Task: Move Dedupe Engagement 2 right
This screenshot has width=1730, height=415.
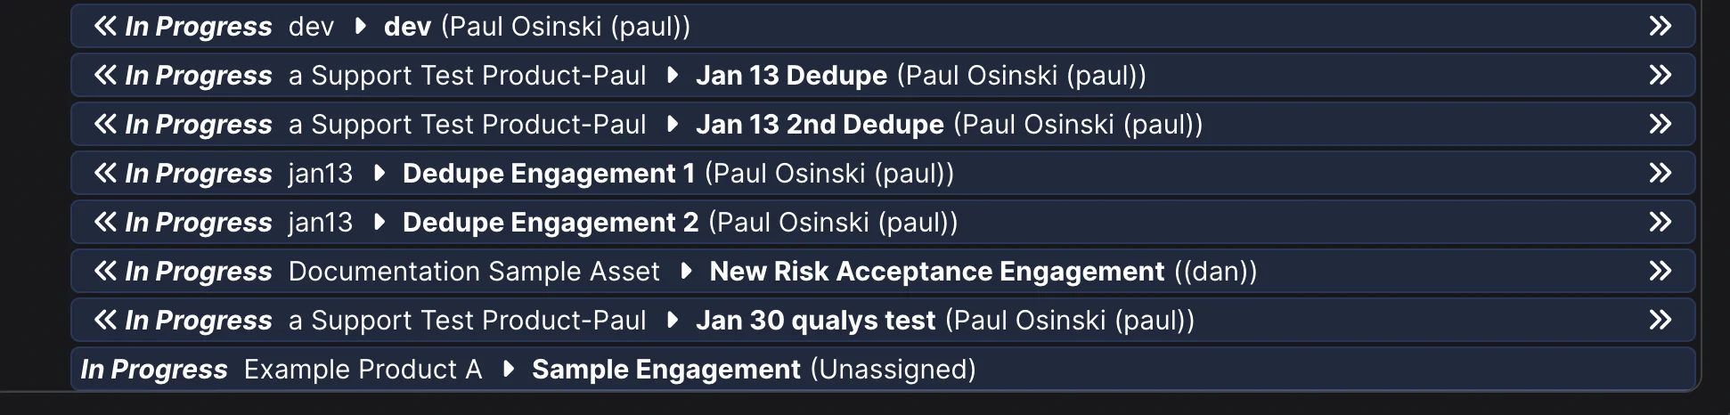Action: (1660, 223)
